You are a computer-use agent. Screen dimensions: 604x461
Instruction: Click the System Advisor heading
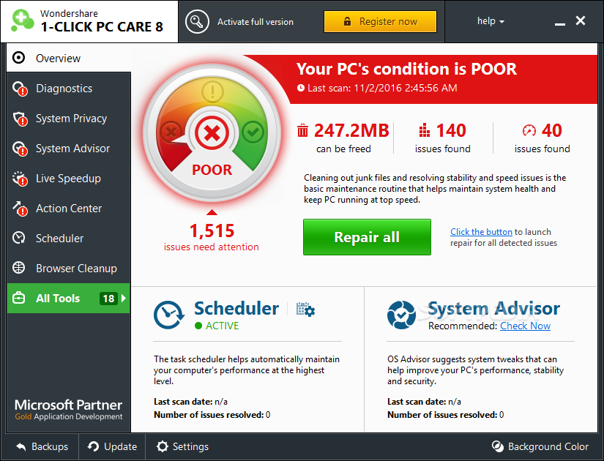pos(494,309)
